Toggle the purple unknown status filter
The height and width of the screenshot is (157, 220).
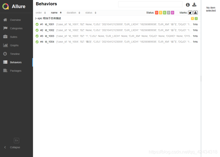point(173,13)
